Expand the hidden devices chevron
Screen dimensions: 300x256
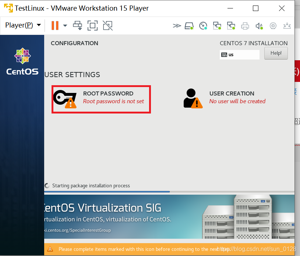(177, 26)
